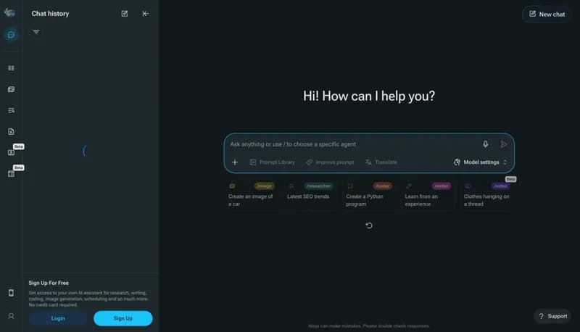Open Prompt Library

point(273,162)
